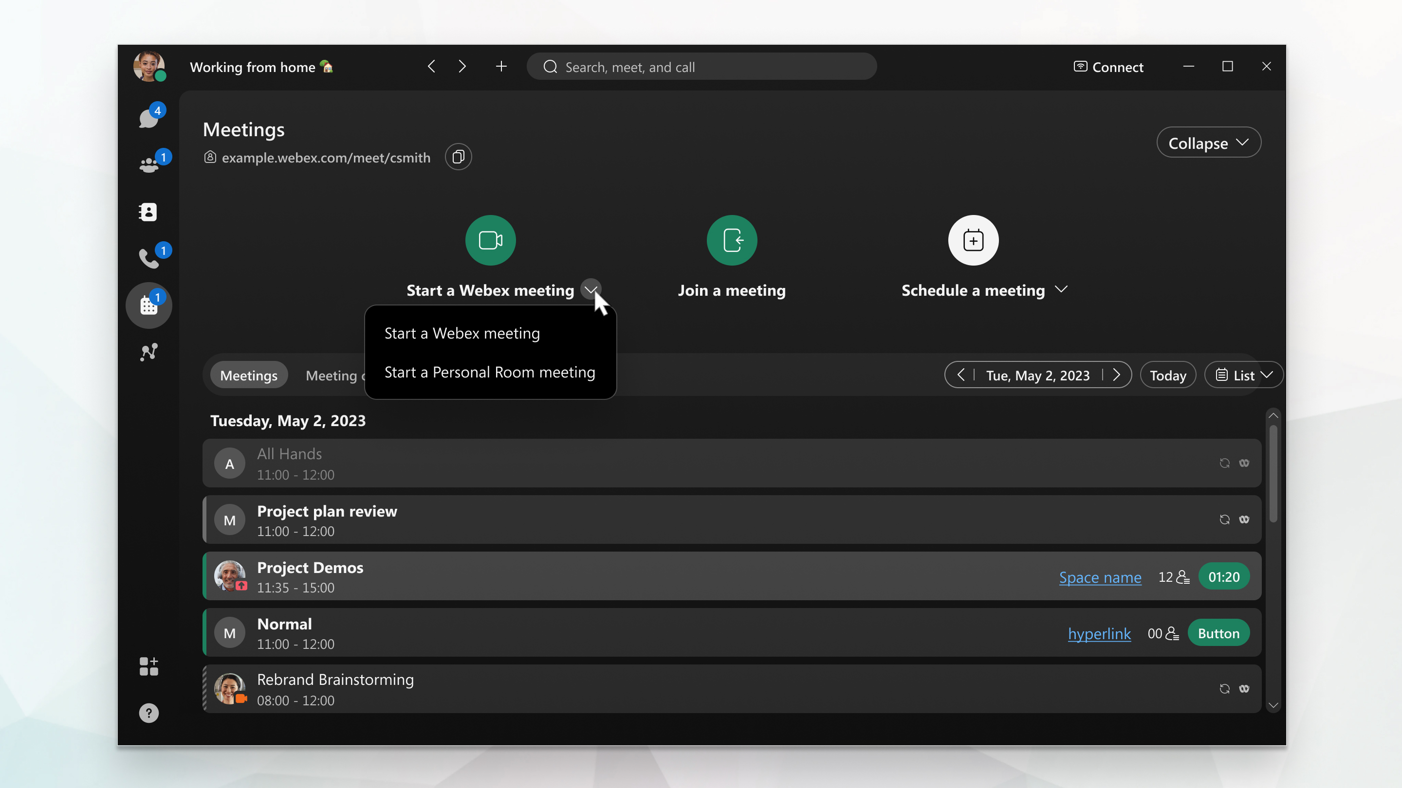Click the green Join a meeting icon

click(732, 240)
